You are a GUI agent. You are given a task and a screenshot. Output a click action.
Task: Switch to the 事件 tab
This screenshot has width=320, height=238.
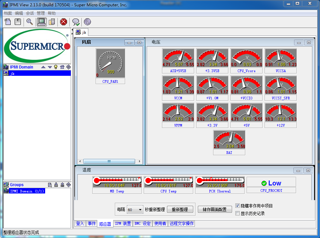[x=92, y=223]
